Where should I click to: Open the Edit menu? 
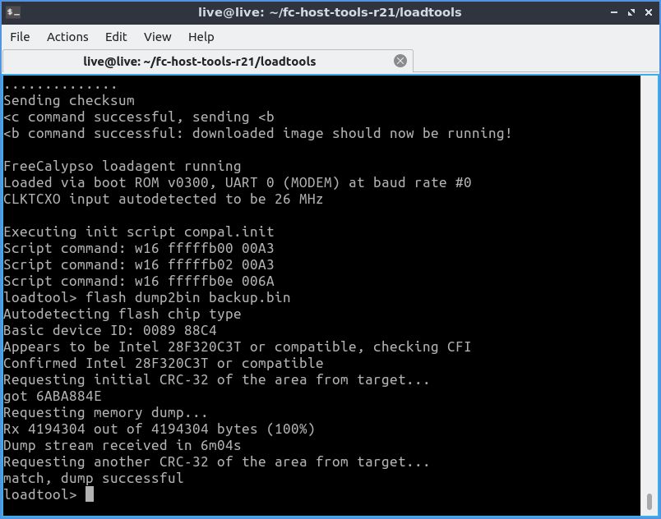tap(116, 37)
